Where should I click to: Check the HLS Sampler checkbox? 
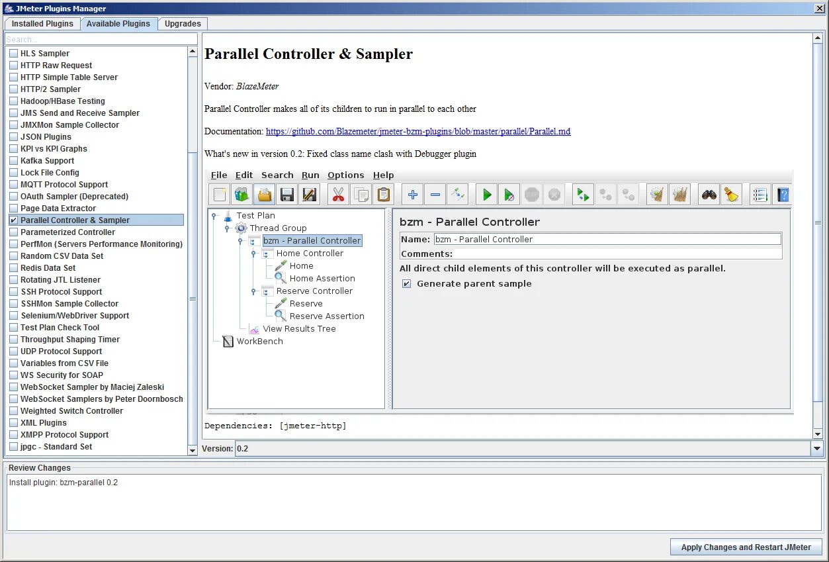pos(13,54)
